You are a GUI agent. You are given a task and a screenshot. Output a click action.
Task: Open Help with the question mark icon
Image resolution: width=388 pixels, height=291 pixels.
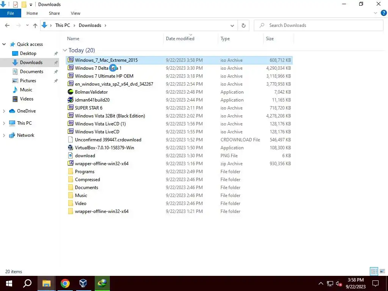(x=383, y=13)
